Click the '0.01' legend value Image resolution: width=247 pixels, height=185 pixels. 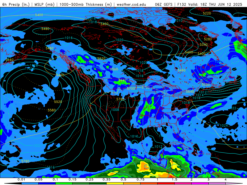pyautogui.click(x=21, y=179)
